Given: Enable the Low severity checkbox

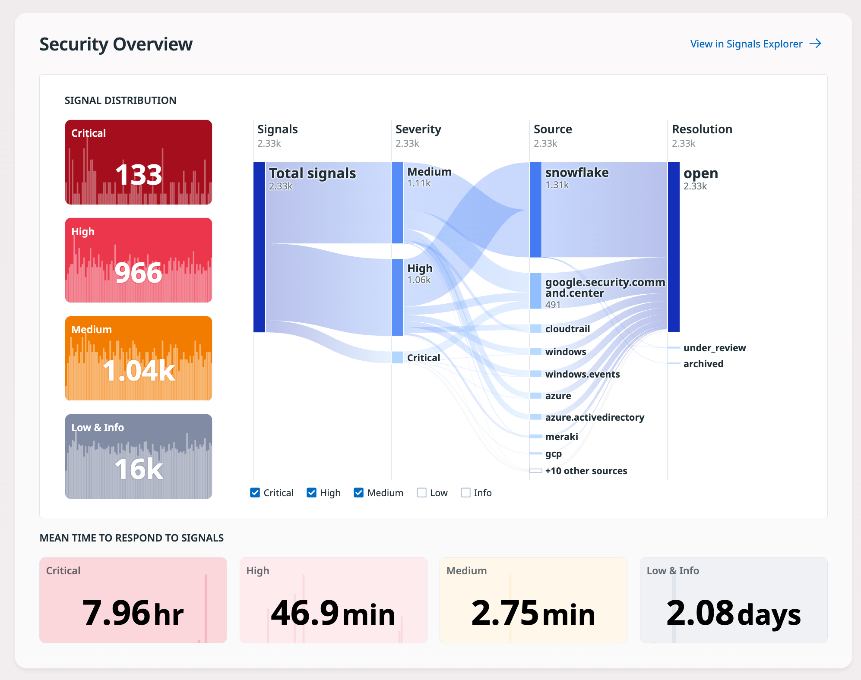Looking at the screenshot, I should 422,493.
